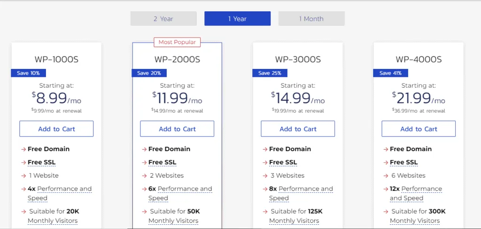The width and height of the screenshot is (481, 229).
Task: Open 8x Performance and Speed tooltip
Action: point(301,193)
